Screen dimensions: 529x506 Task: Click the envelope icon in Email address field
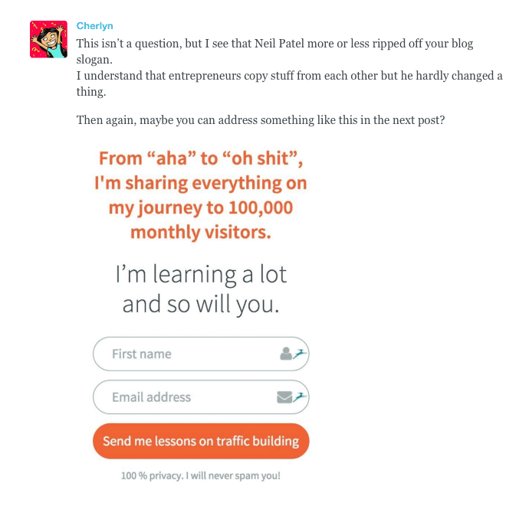click(x=284, y=397)
